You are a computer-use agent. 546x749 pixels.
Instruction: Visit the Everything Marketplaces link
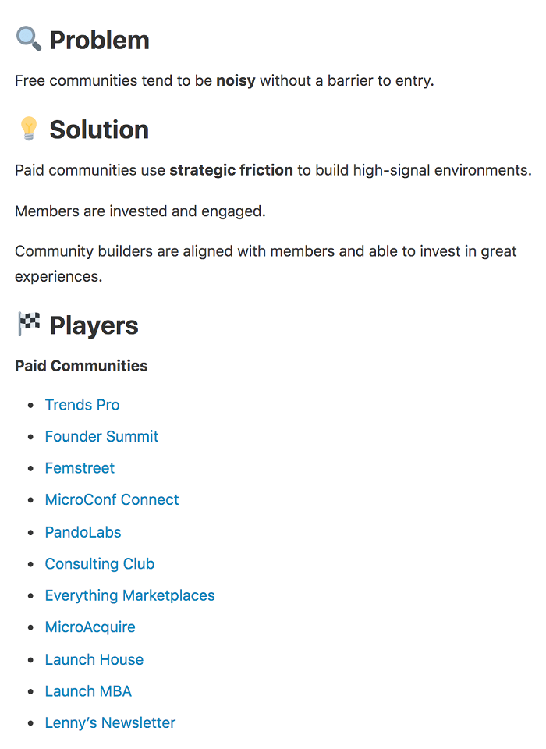click(x=130, y=595)
